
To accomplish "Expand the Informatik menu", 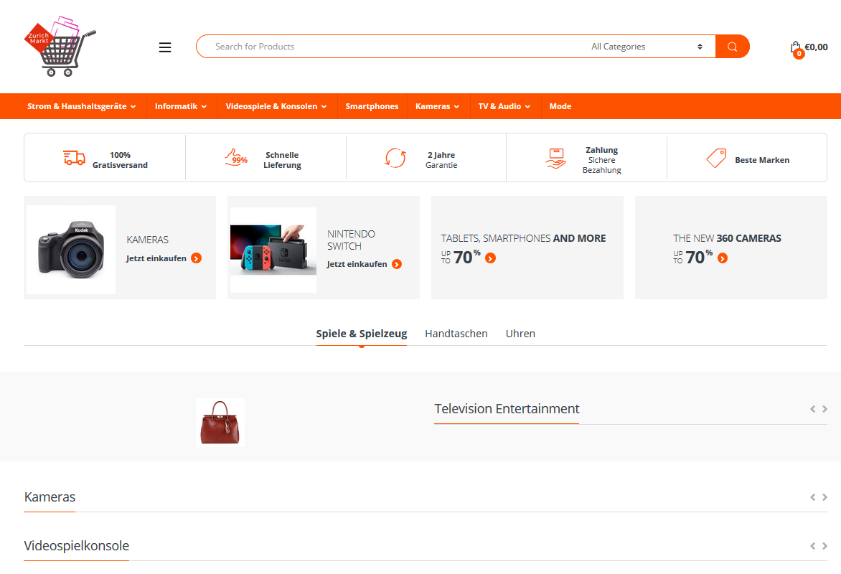I will (181, 106).
